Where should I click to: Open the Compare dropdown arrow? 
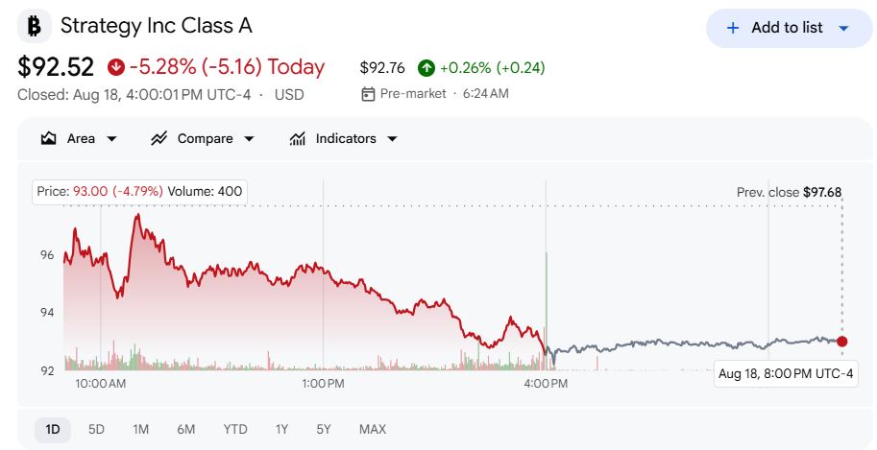point(250,139)
